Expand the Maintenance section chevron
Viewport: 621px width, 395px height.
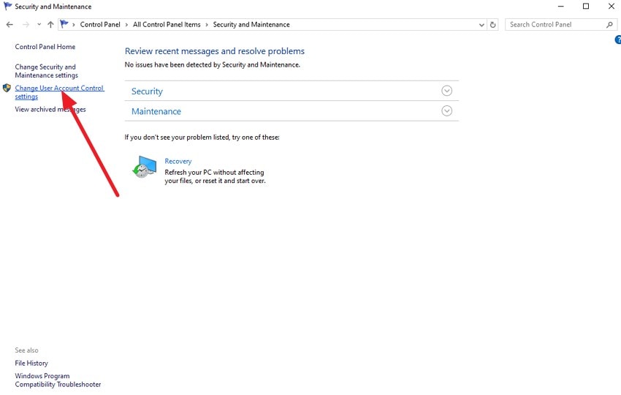click(446, 110)
